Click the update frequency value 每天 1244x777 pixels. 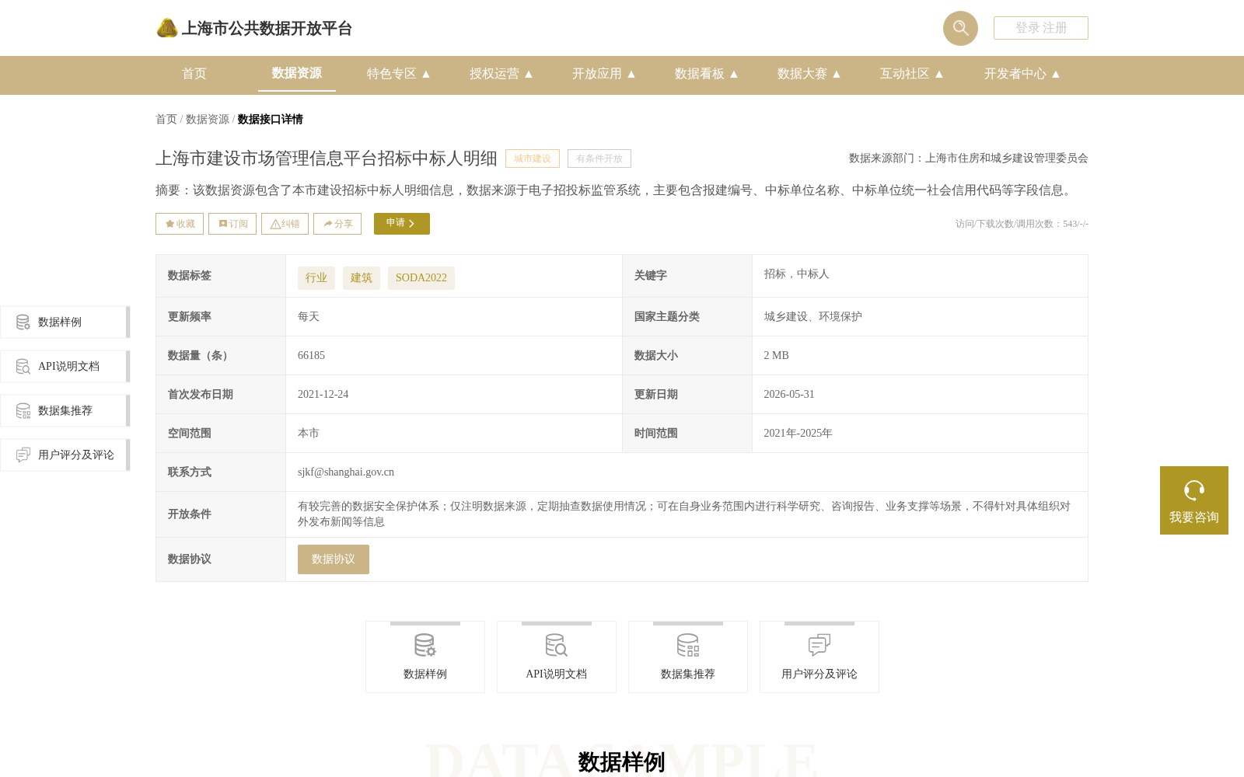point(309,316)
